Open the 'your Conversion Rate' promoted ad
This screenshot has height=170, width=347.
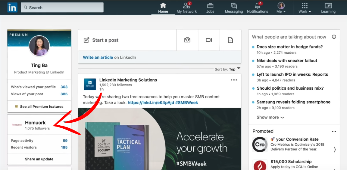(295, 139)
